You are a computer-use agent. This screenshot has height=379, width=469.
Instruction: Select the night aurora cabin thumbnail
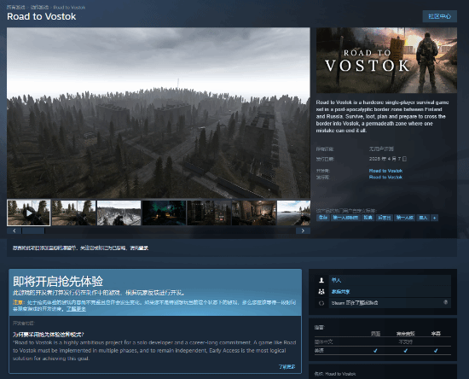[164, 213]
